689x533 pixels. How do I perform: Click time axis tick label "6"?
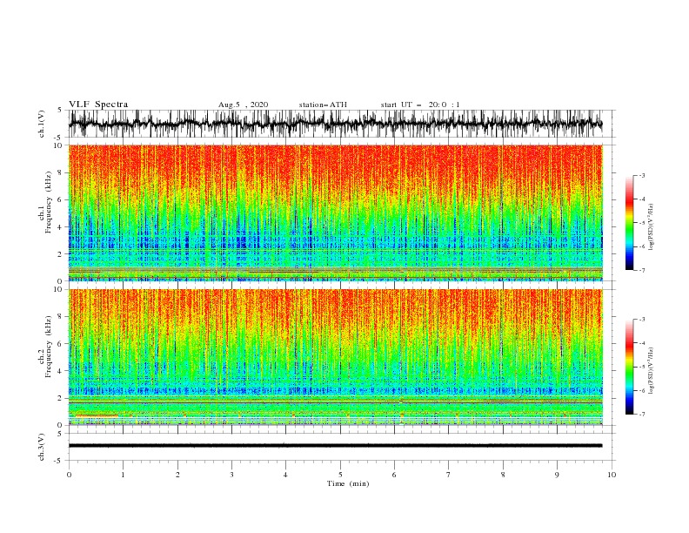[394, 475]
